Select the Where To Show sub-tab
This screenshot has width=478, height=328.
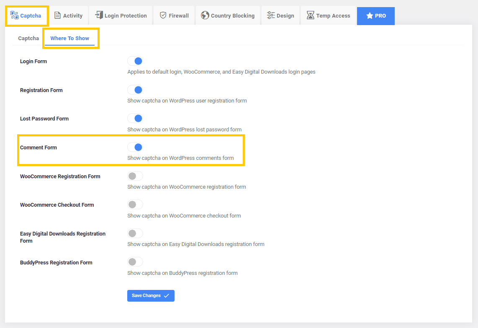pos(70,38)
